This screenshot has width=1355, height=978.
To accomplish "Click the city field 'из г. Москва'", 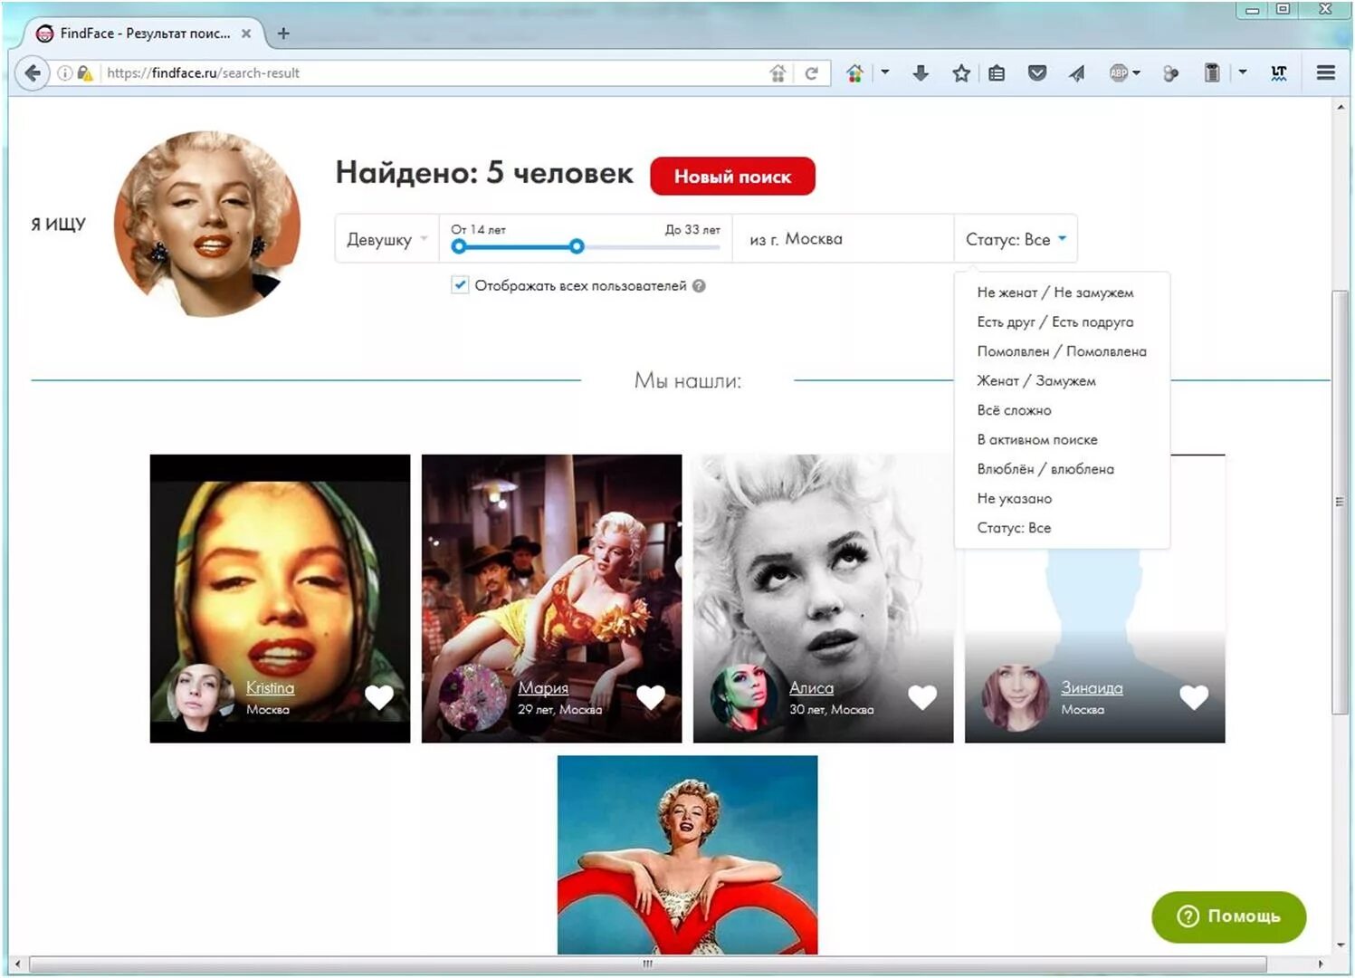I will coord(843,239).
